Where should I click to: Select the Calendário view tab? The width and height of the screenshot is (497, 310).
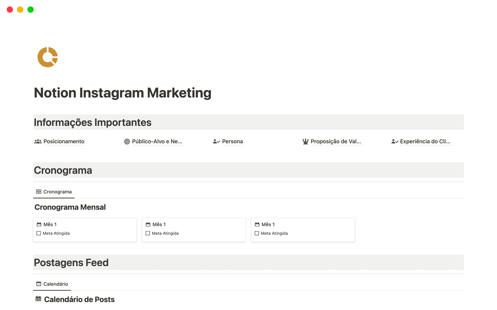[x=55, y=284]
